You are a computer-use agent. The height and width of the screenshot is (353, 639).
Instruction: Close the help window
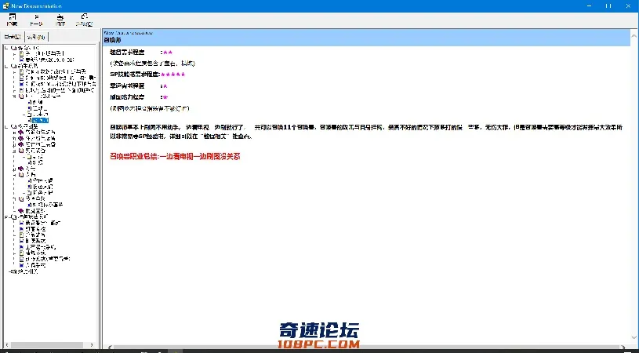coord(627,5)
